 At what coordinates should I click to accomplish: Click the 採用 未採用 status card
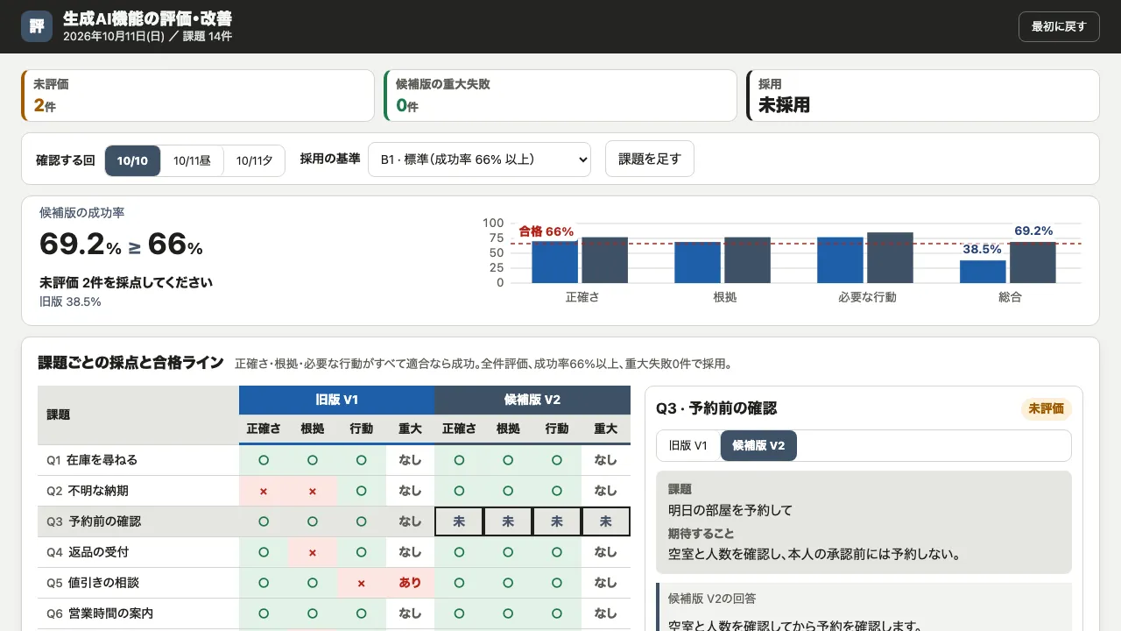point(923,96)
